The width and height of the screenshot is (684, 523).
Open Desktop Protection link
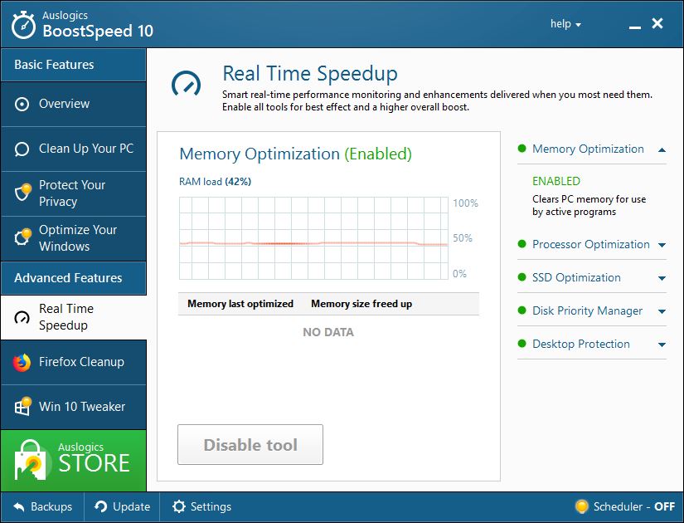tap(581, 344)
